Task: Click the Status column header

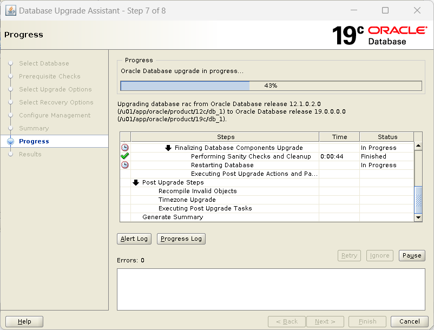Action: [387, 137]
